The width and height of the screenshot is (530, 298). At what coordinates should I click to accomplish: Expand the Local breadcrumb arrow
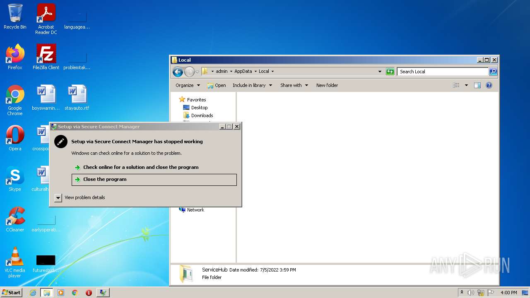tap(272, 72)
